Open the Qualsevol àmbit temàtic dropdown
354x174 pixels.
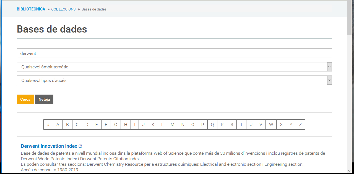174,67
